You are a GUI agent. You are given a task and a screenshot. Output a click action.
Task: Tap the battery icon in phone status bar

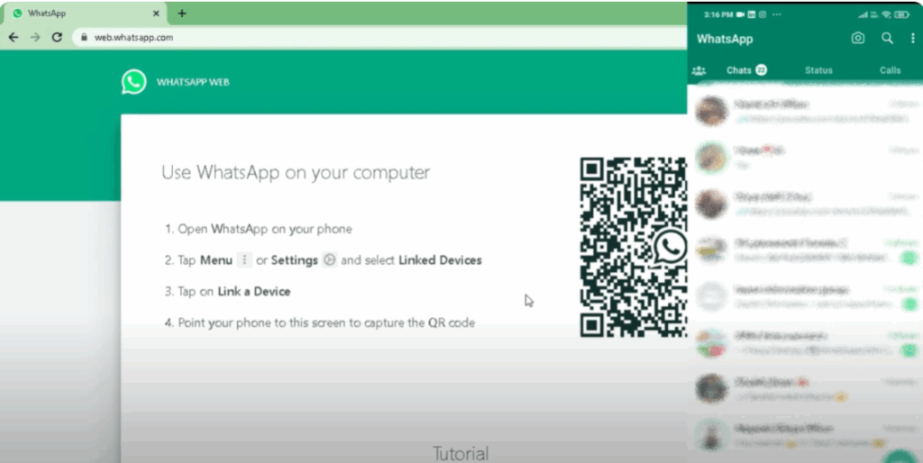click(902, 14)
